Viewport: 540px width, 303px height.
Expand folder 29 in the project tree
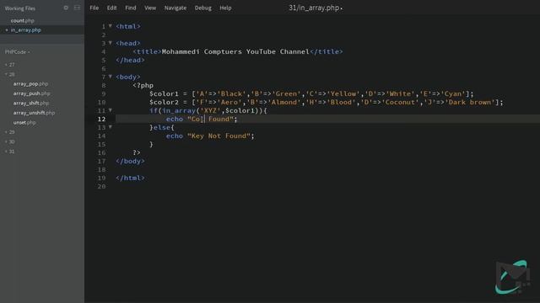pyautogui.click(x=10, y=132)
